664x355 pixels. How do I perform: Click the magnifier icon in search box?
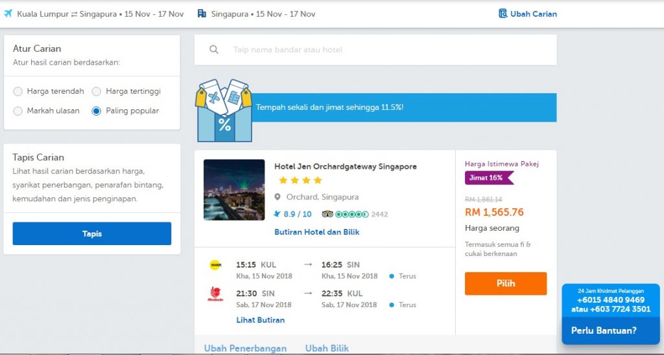coord(214,50)
